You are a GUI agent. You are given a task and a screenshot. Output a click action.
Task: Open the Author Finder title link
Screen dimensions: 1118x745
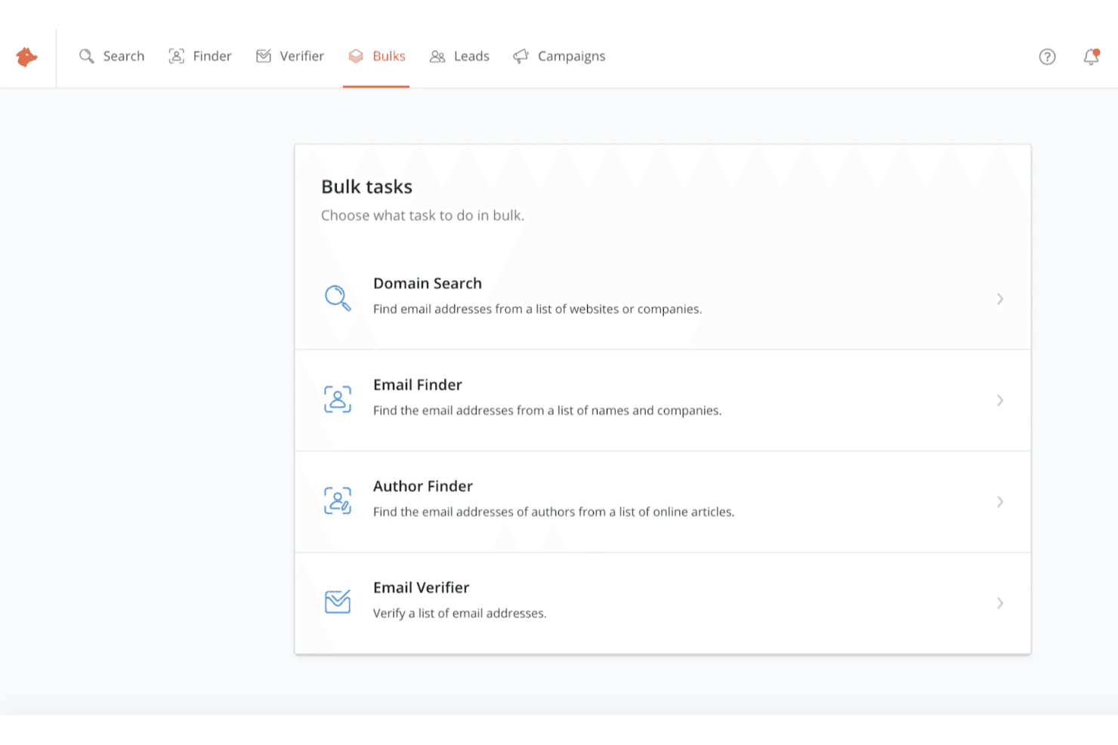click(x=423, y=486)
